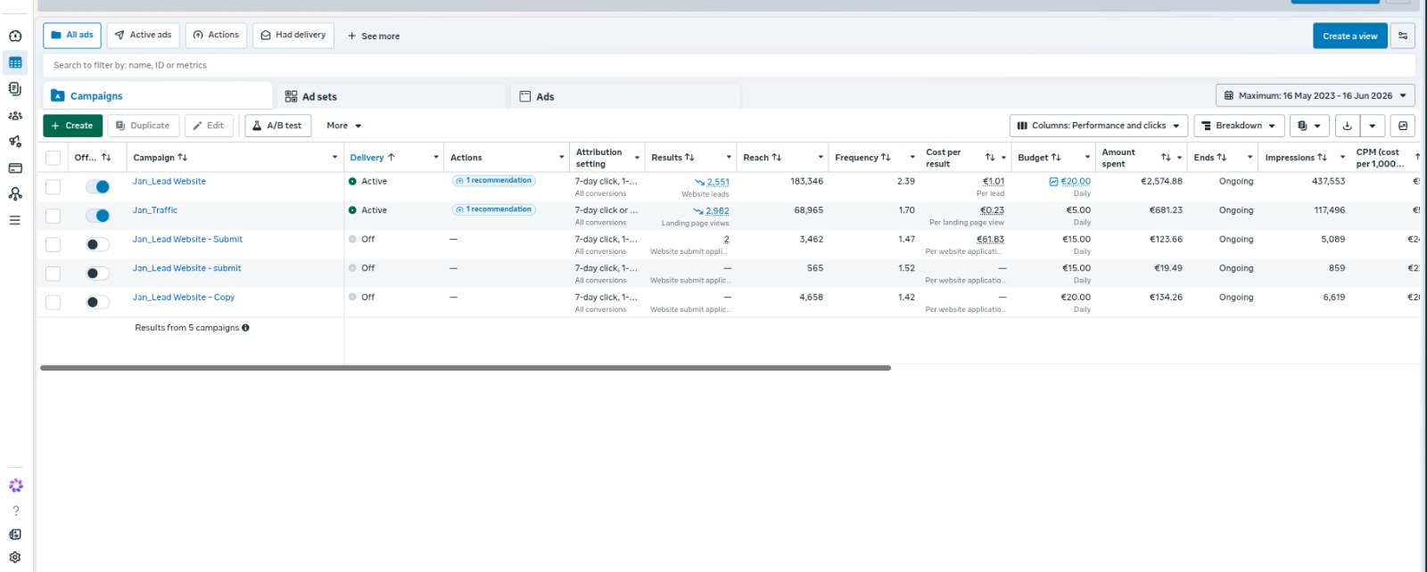Sort by the Delivery column arrow
This screenshot has width=1427, height=572.
[x=391, y=157]
